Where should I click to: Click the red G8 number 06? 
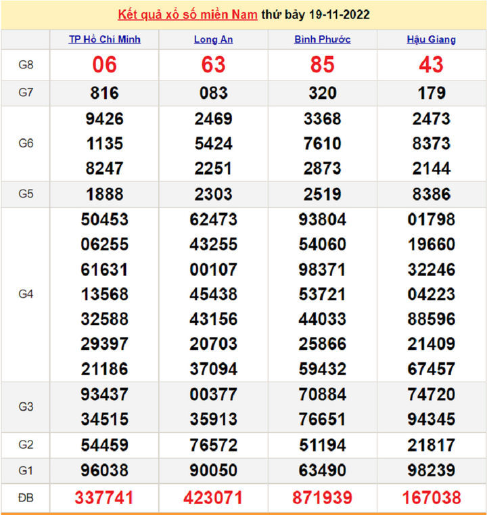[105, 65]
